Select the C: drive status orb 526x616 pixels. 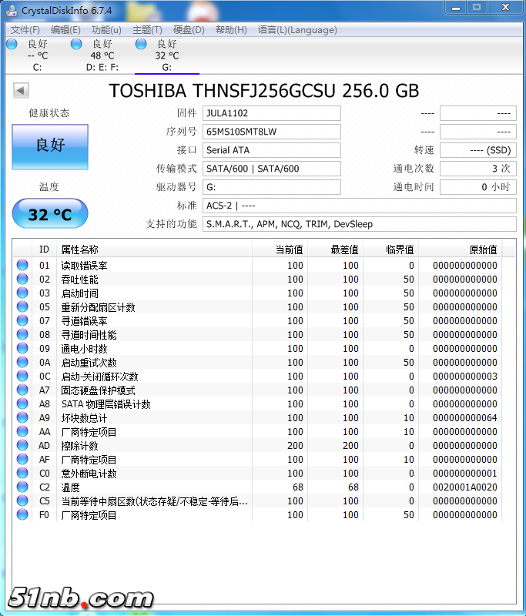[x=12, y=45]
